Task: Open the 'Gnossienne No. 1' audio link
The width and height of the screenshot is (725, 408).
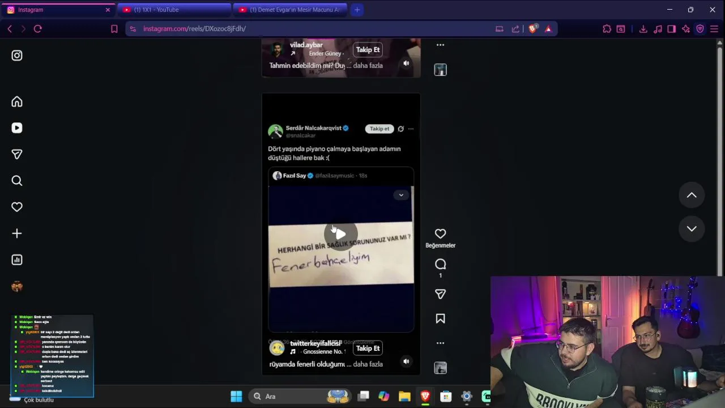Action: click(x=323, y=352)
